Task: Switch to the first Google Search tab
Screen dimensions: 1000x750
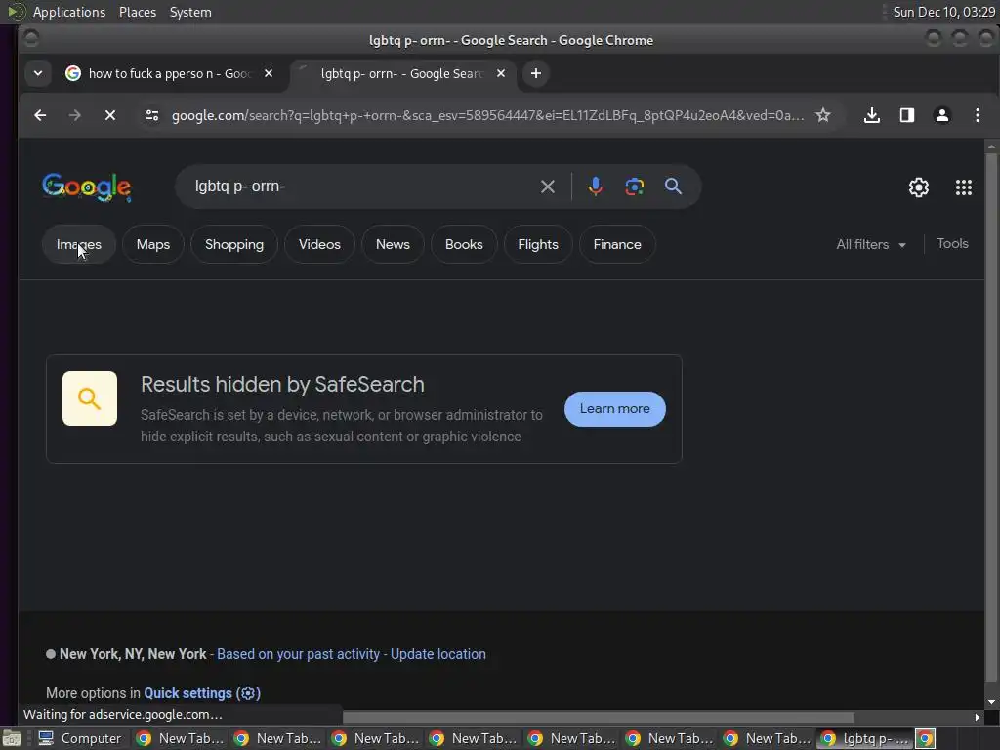Action: tap(170, 73)
